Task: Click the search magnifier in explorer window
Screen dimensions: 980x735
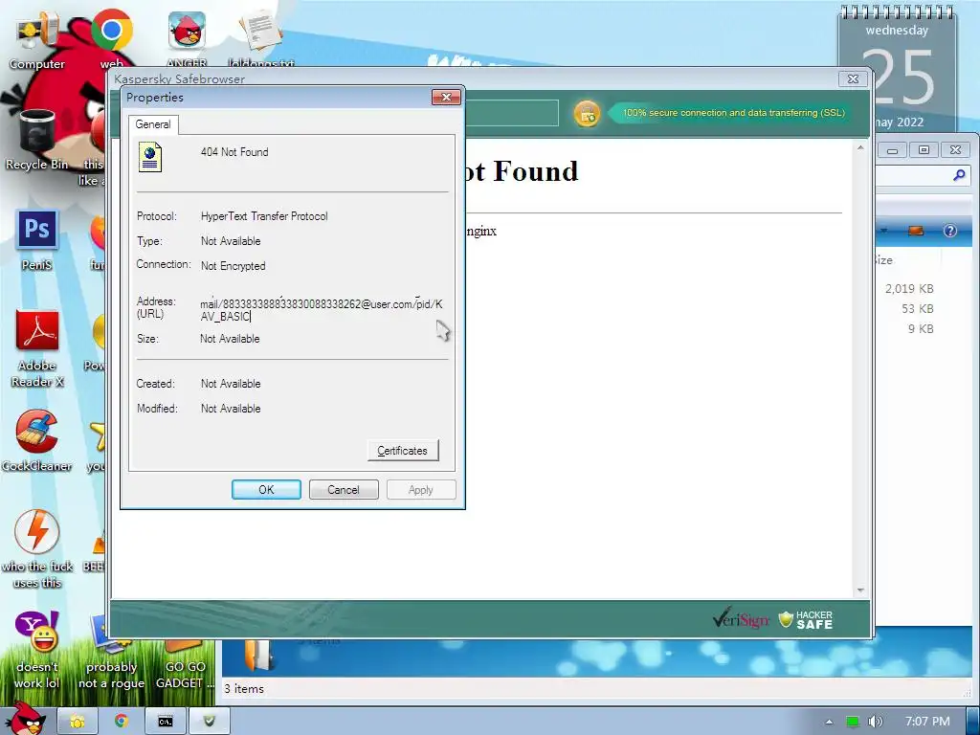Action: [959, 176]
